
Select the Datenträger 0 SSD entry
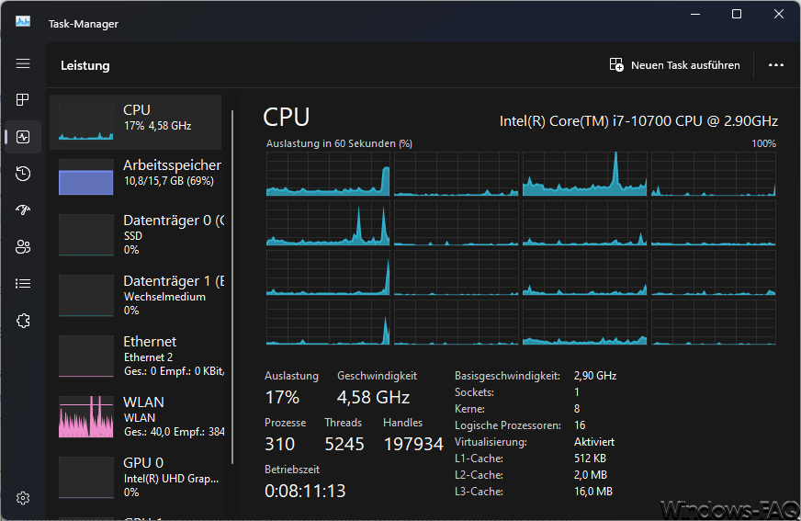[x=135, y=234]
